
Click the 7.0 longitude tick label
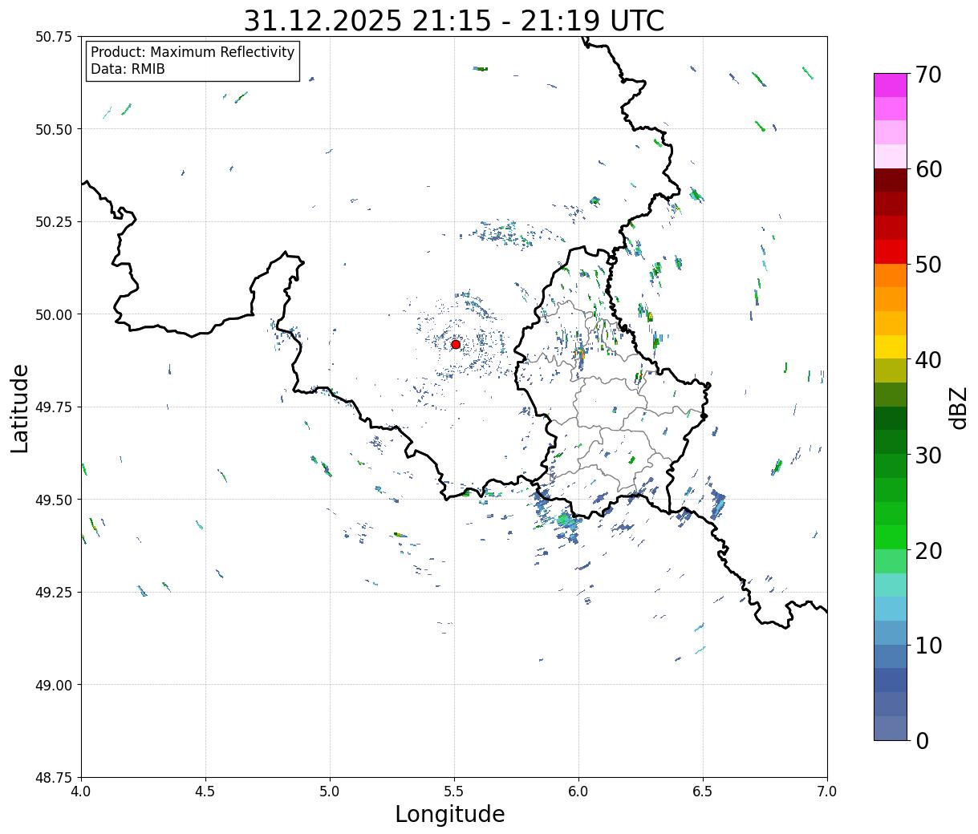pyautogui.click(x=826, y=791)
